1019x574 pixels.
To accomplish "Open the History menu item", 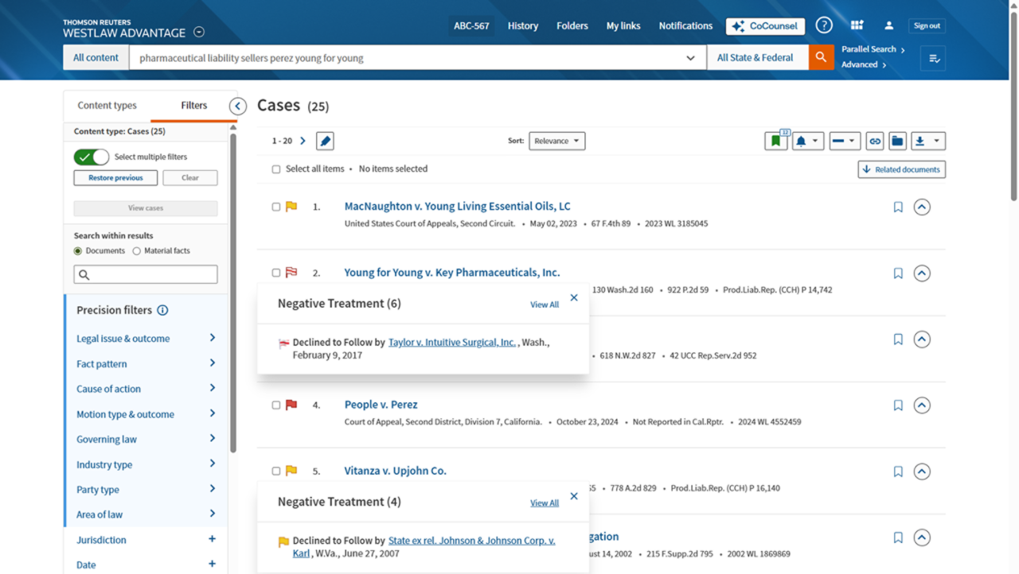I will tap(522, 25).
